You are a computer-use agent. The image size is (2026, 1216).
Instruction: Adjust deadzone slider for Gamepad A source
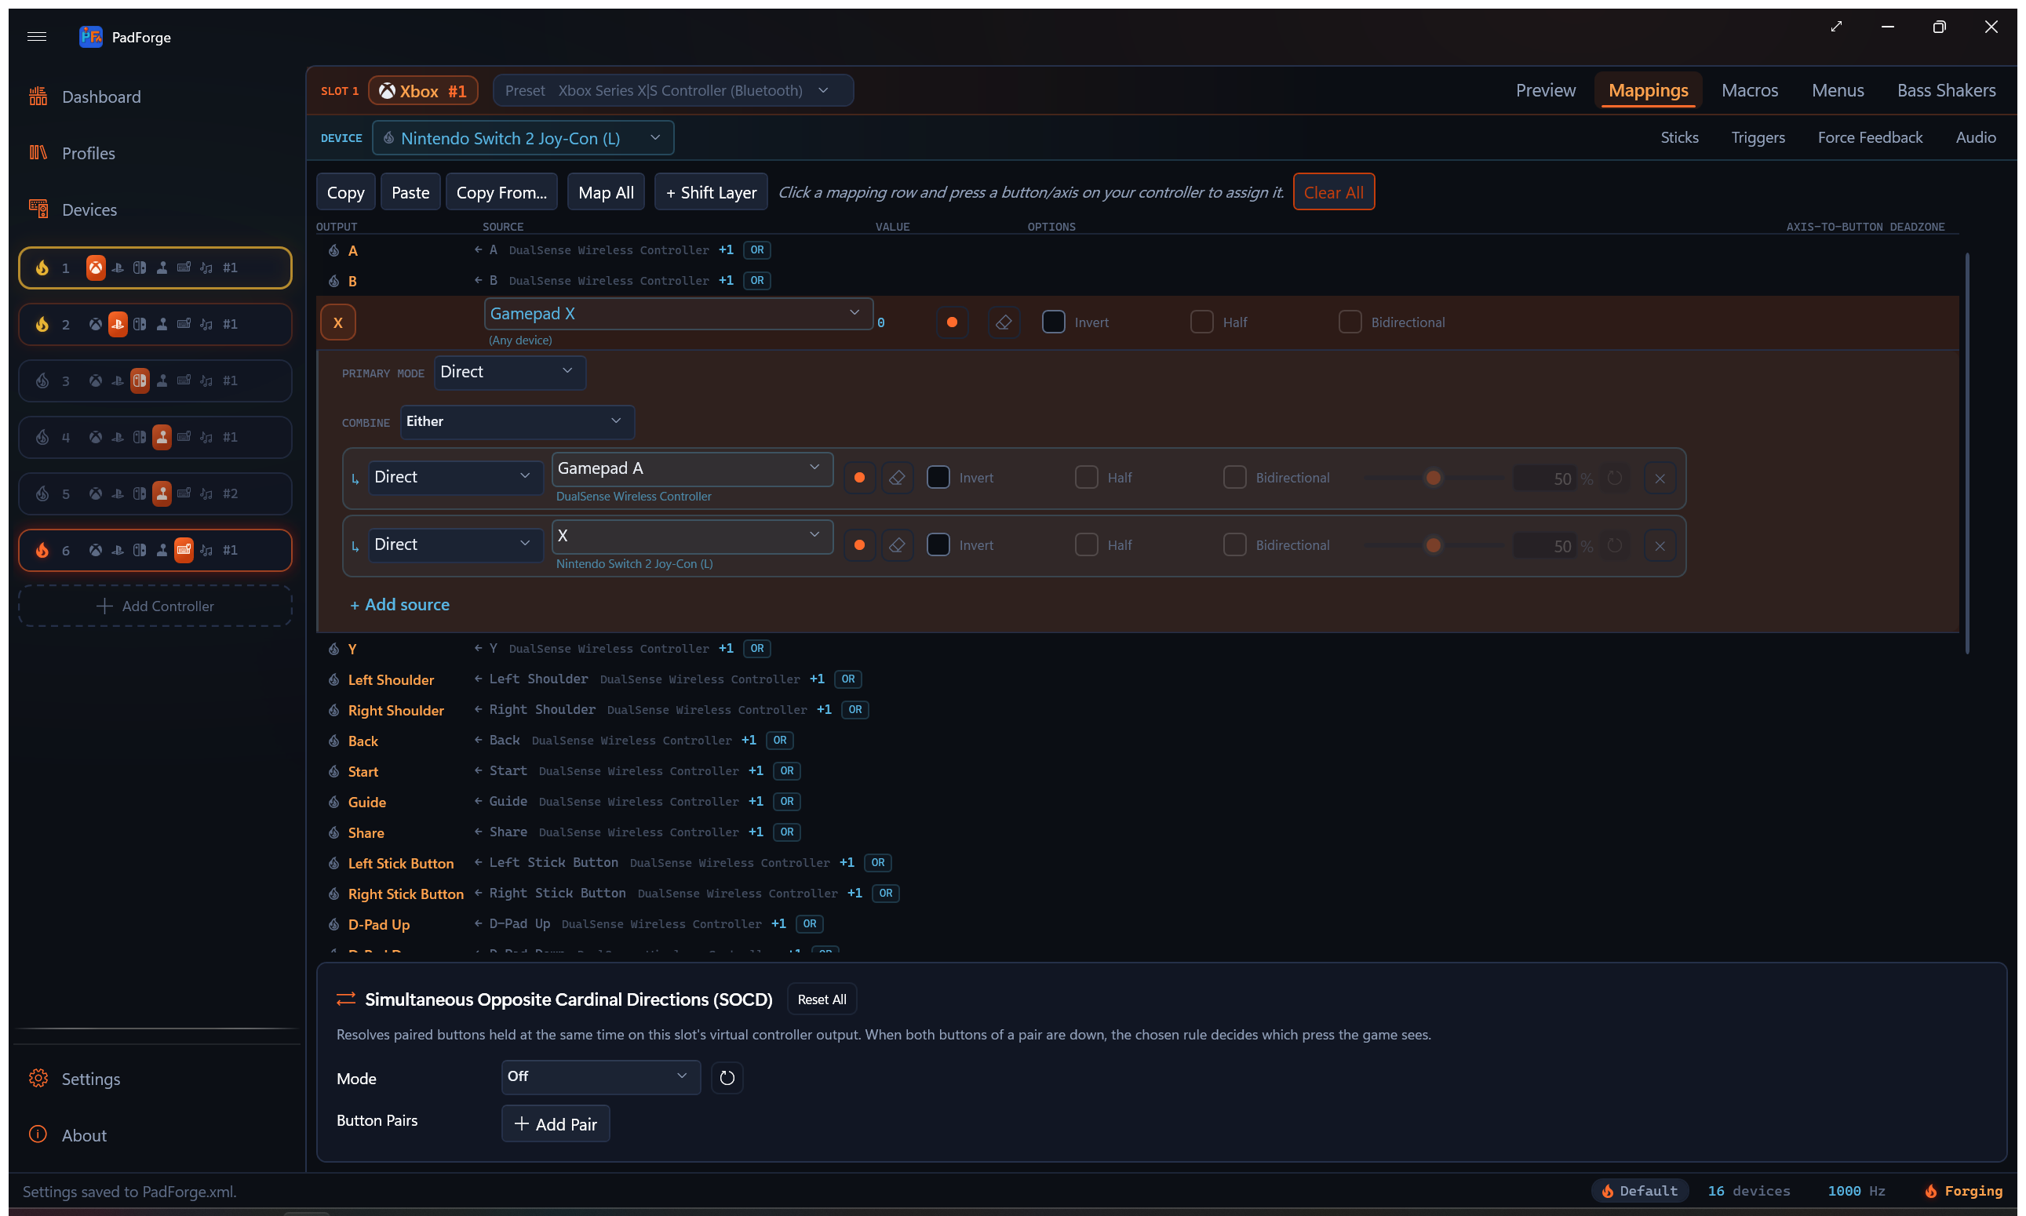pos(1434,478)
